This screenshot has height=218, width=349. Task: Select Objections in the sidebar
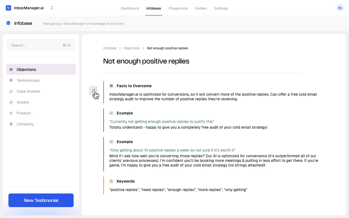(41, 69)
